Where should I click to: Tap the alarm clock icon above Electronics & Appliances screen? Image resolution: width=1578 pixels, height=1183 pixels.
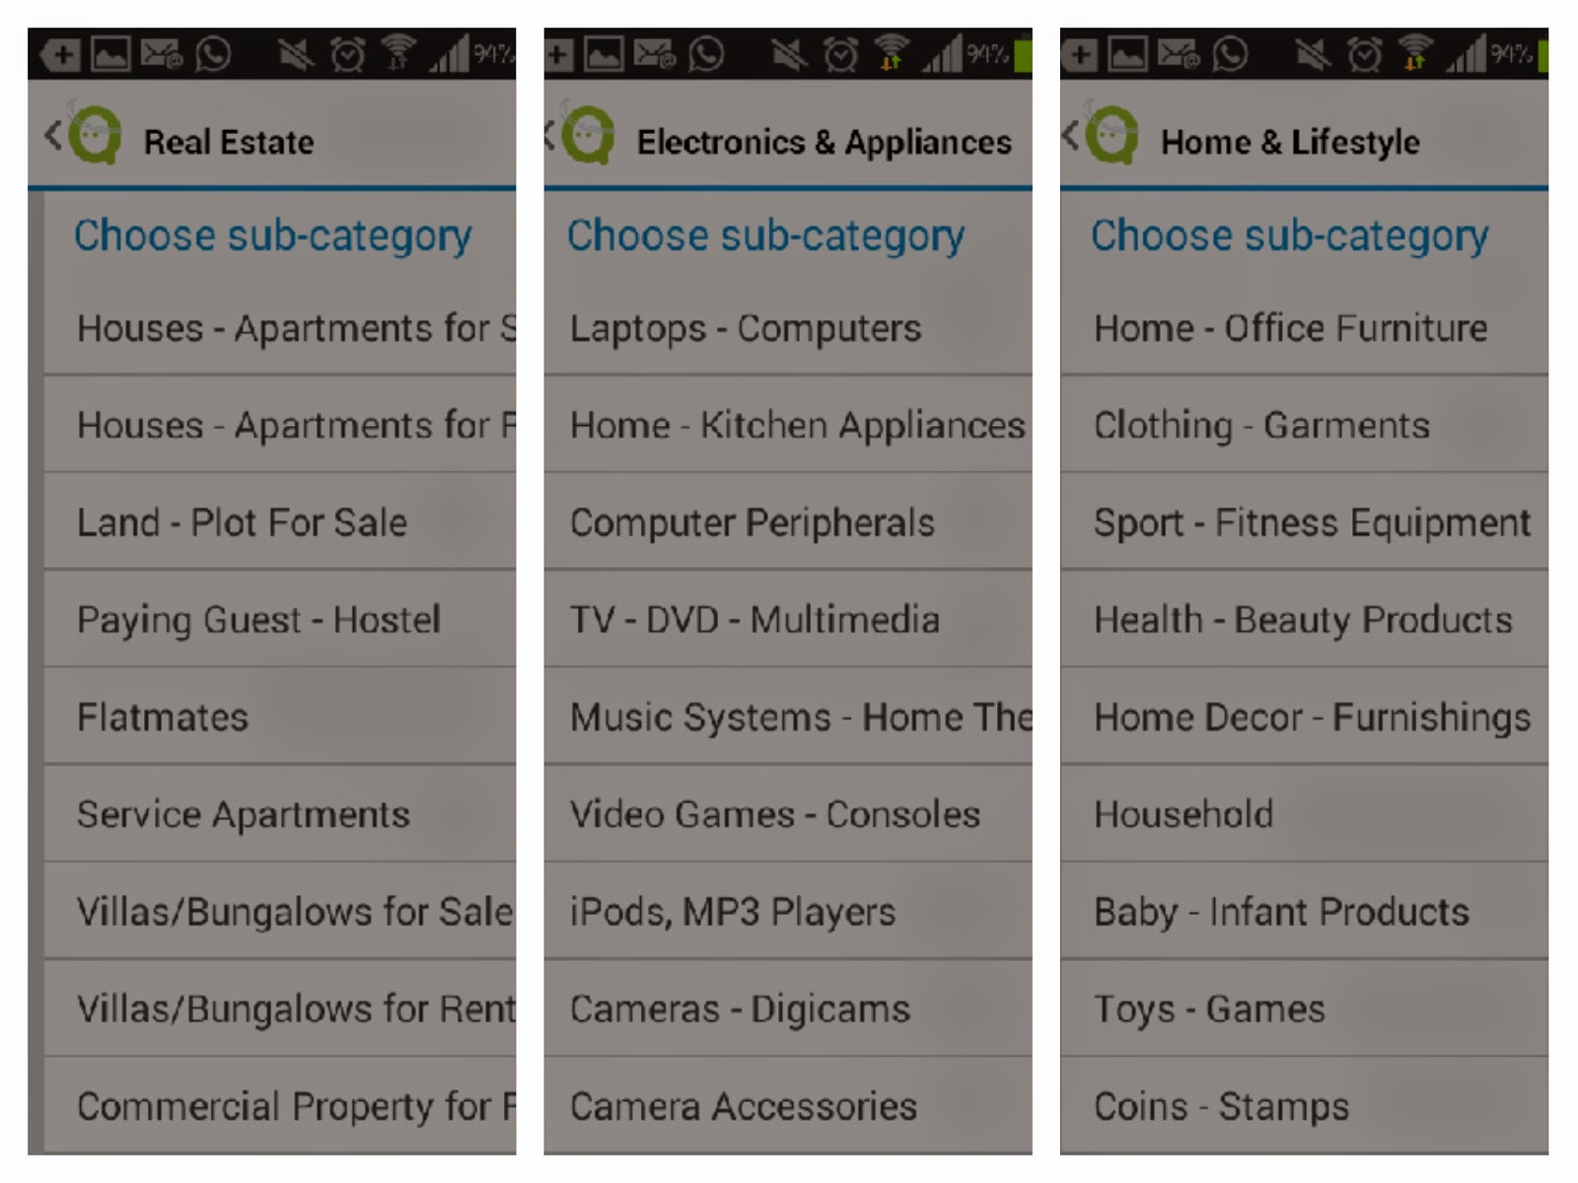click(840, 54)
